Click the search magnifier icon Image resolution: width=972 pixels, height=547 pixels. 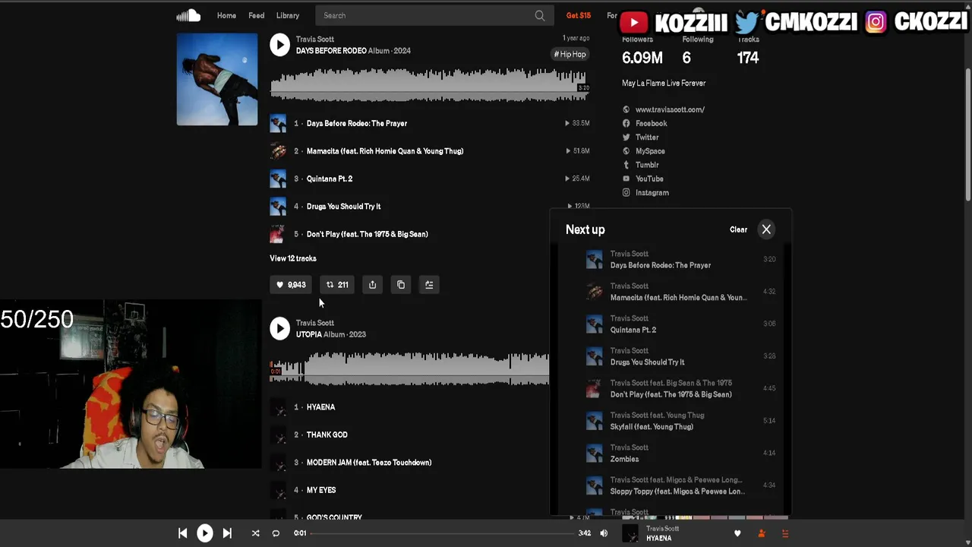pyautogui.click(x=539, y=15)
